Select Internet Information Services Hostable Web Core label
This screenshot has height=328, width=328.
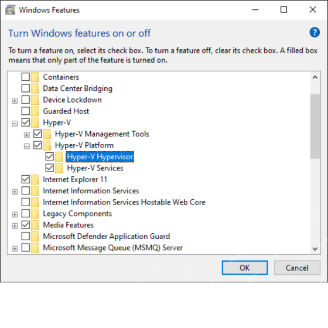coord(124,202)
